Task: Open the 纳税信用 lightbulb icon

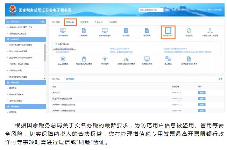Action: [x=105, y=59]
